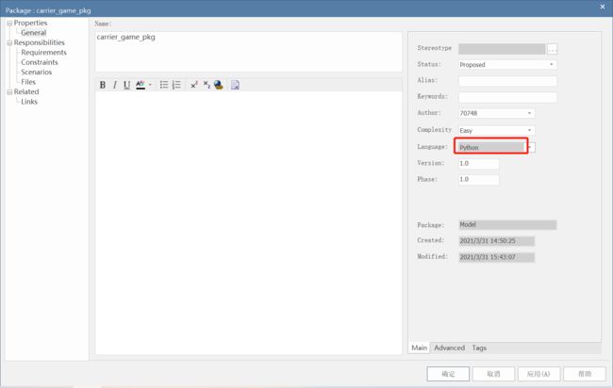Viewport: 613px width, 388px height.
Task: Open help with the 帮助 button
Action: pos(585,374)
